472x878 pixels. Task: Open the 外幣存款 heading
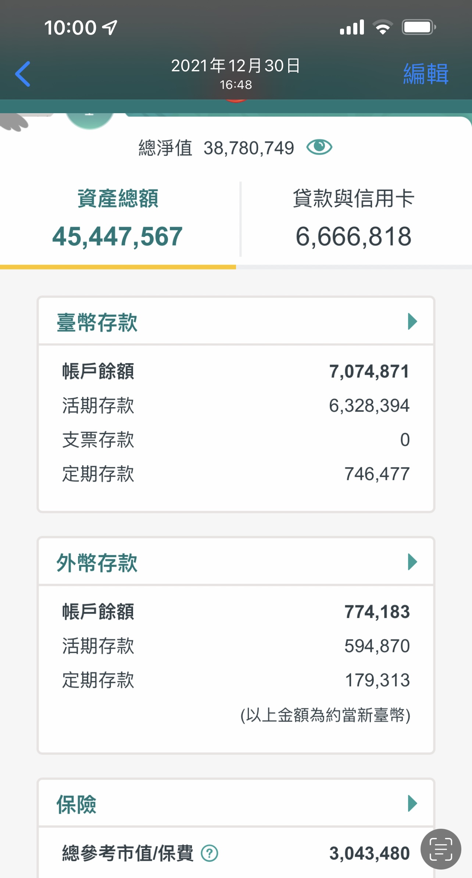tap(97, 563)
